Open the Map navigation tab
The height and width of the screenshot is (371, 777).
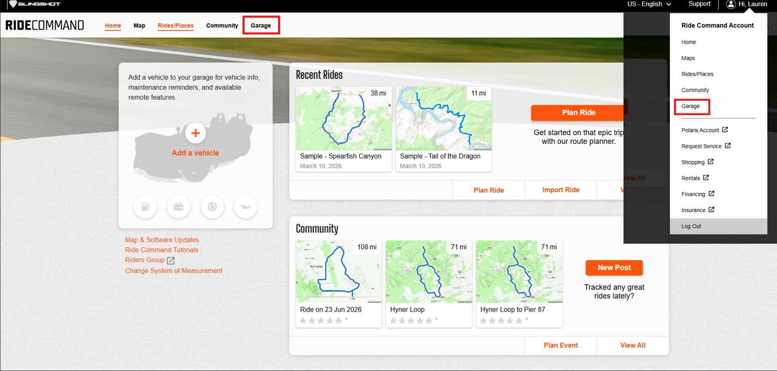[139, 25]
